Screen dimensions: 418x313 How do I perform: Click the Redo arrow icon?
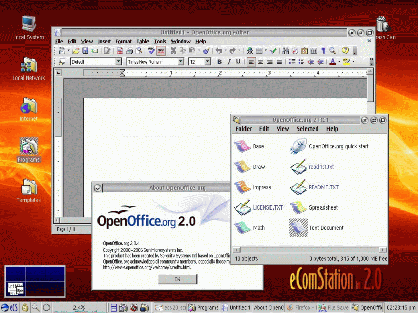(232, 50)
